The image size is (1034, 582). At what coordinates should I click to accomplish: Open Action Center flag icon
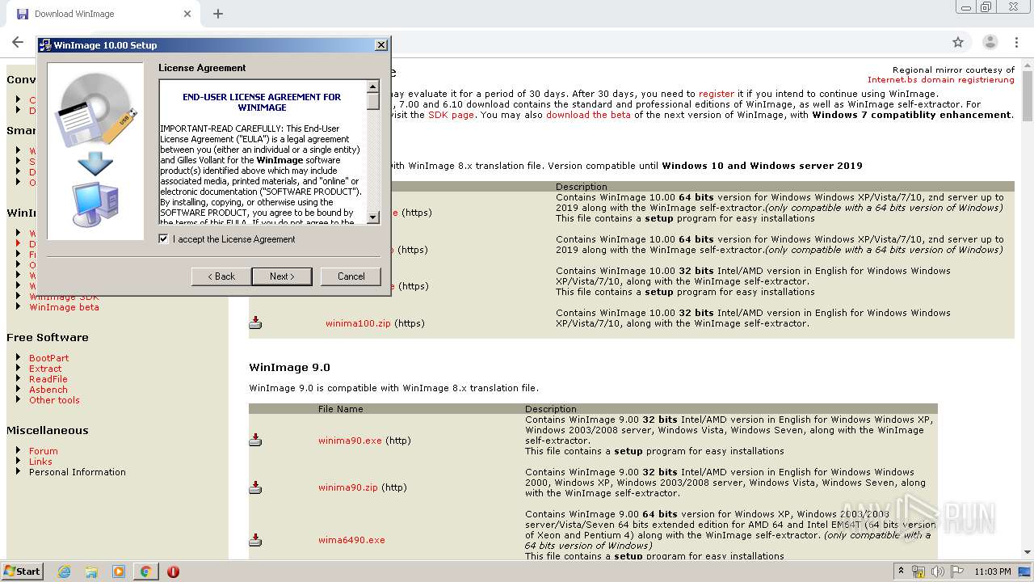click(956, 571)
